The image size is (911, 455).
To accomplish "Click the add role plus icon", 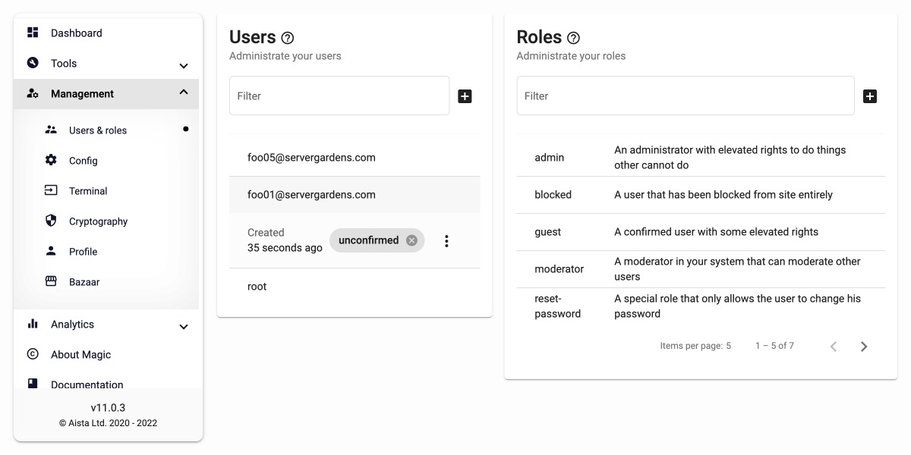I will (870, 96).
